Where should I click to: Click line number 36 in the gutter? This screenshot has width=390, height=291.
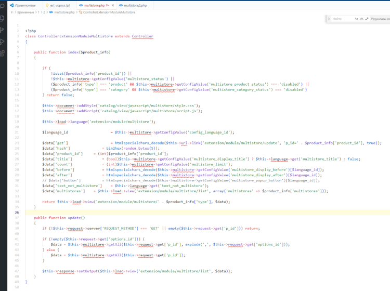pos(17,212)
